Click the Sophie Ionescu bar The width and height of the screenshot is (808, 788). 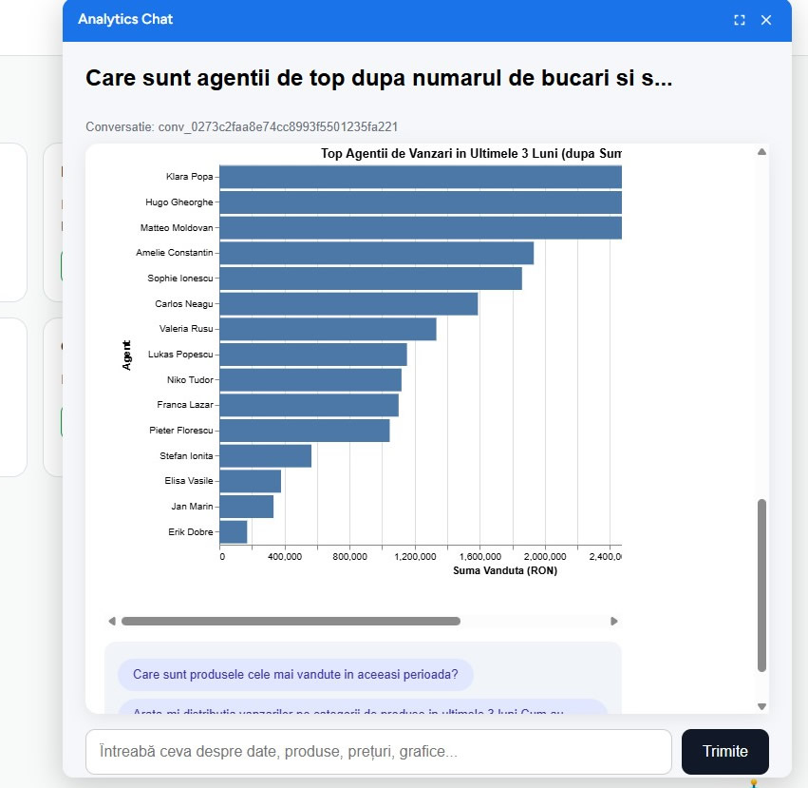(371, 279)
